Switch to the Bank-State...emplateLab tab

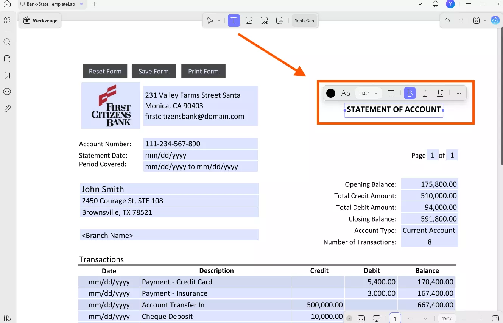(x=51, y=4)
